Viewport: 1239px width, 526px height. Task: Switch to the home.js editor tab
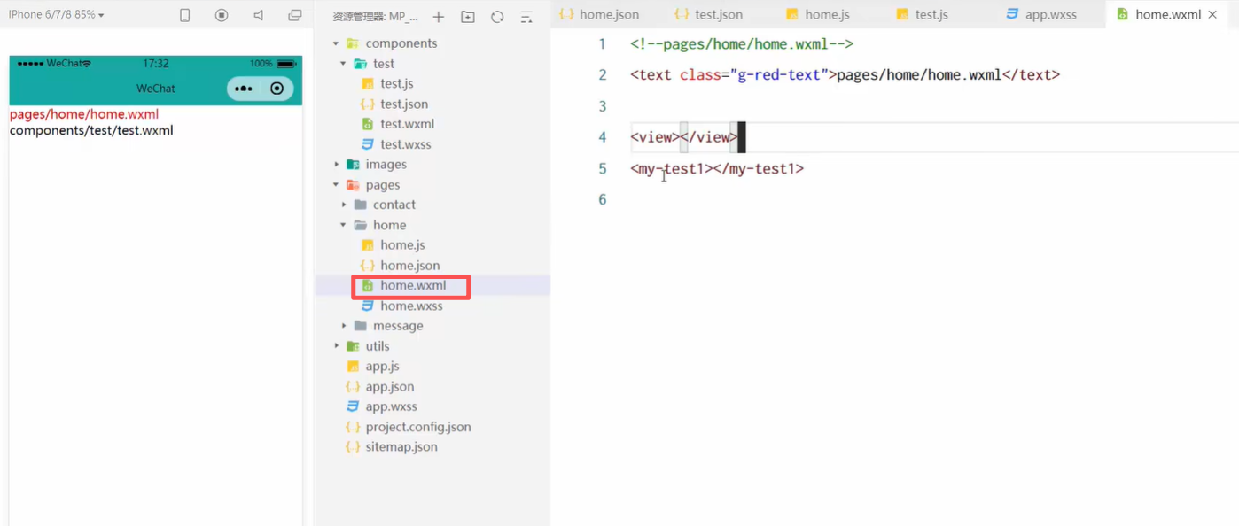[818, 14]
